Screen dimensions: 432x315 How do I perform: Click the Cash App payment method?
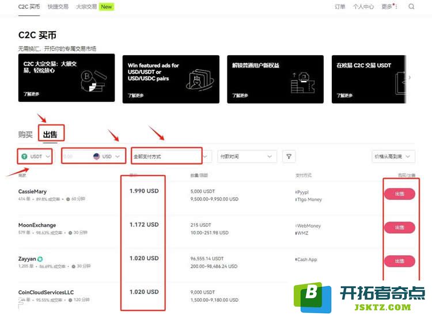coord(307,259)
